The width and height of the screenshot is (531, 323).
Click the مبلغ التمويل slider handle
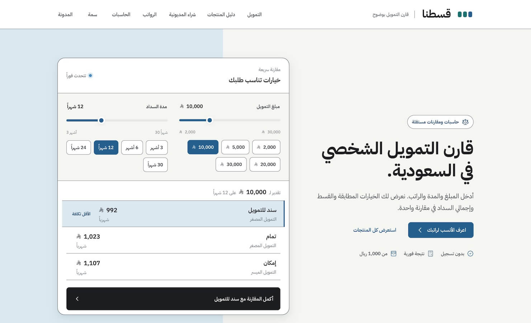(210, 120)
